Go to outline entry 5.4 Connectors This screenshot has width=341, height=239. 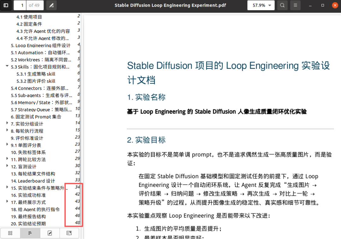[39, 88]
